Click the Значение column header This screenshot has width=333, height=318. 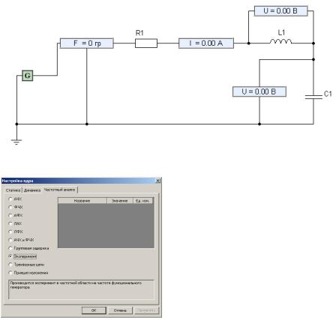(x=120, y=201)
